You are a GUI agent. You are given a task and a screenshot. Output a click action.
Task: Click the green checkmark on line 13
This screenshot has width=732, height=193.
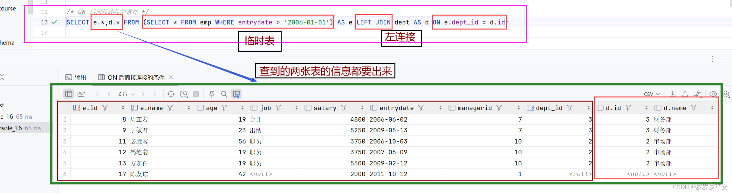click(54, 22)
